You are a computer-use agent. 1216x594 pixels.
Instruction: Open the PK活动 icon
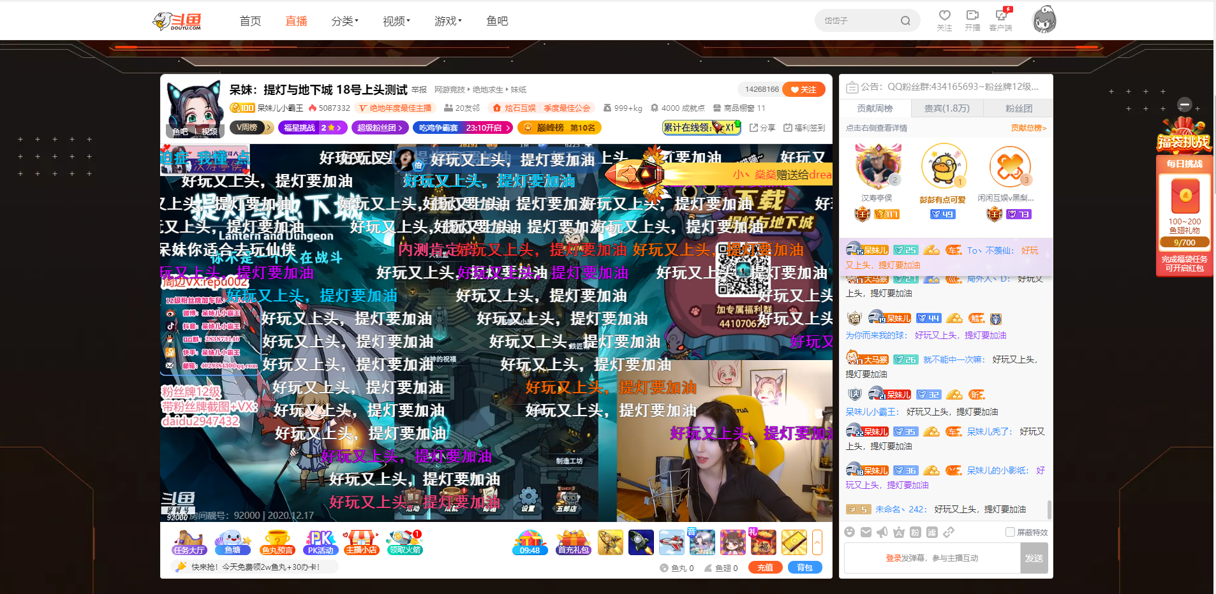(x=320, y=542)
